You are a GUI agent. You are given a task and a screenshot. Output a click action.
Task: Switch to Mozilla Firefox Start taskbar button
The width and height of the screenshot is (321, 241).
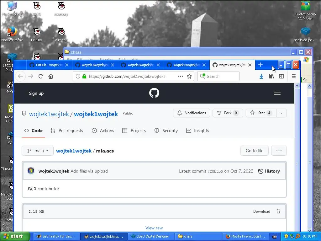(x=245, y=237)
